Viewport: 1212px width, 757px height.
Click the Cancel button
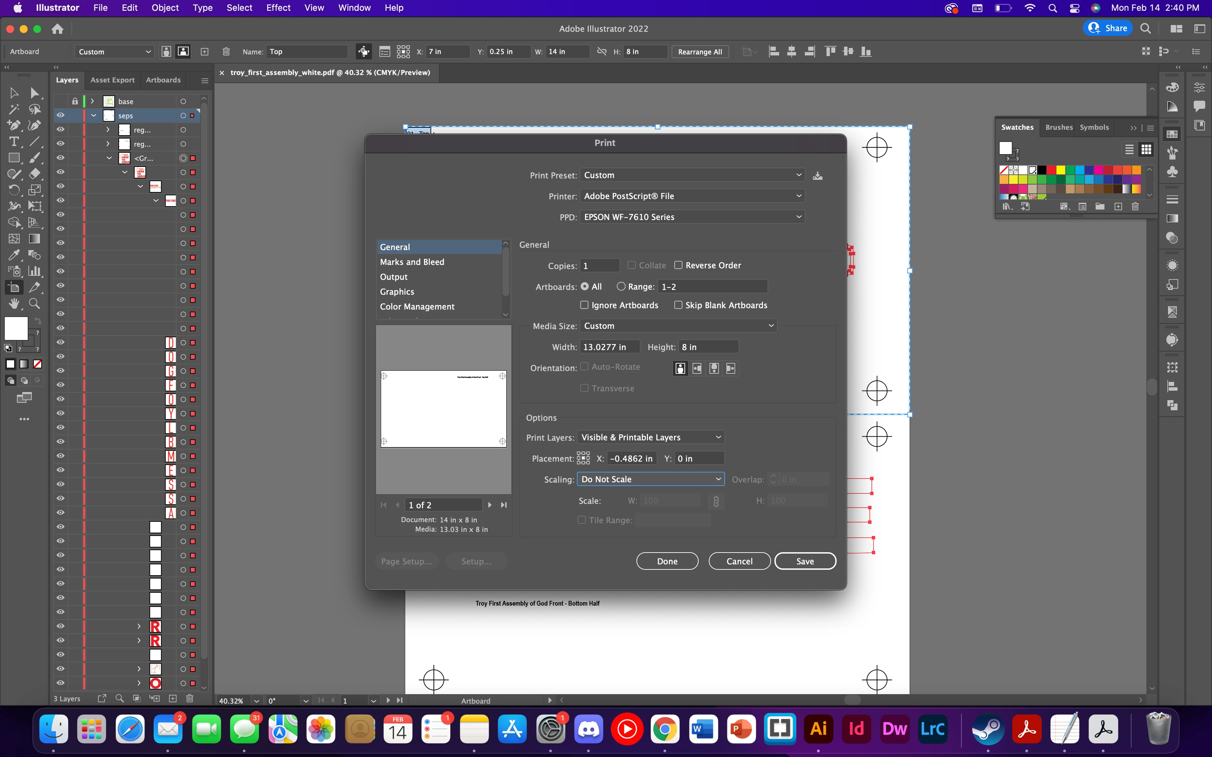point(739,561)
